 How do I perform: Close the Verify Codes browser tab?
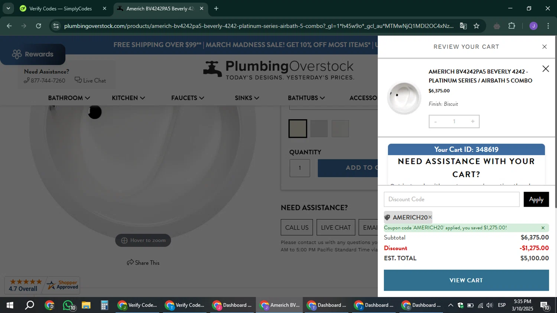point(104,9)
